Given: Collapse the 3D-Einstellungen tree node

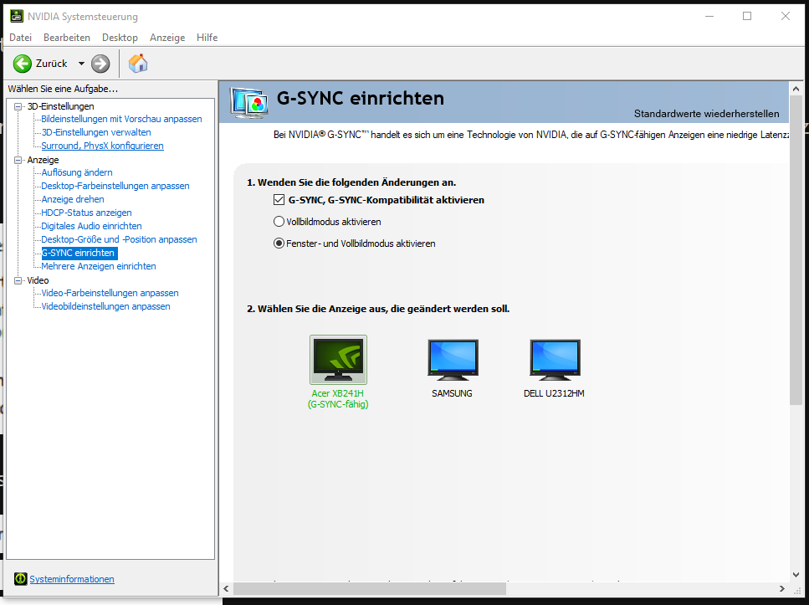Looking at the screenshot, I should click(x=18, y=106).
